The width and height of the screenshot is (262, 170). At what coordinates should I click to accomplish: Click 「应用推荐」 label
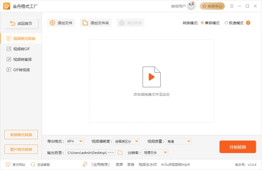pos(100,165)
